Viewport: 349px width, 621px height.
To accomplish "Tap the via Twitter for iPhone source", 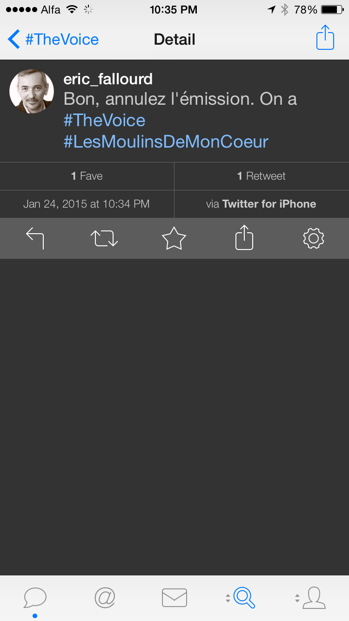I will coord(261,204).
